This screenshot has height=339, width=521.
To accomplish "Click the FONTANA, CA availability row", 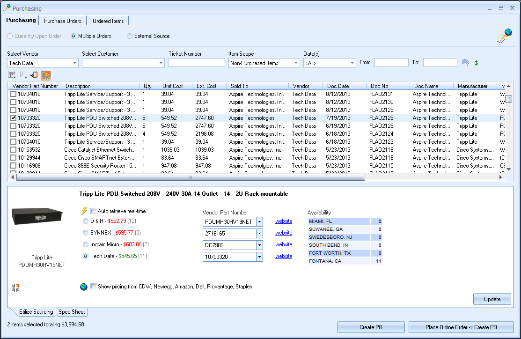I will tap(345, 261).
